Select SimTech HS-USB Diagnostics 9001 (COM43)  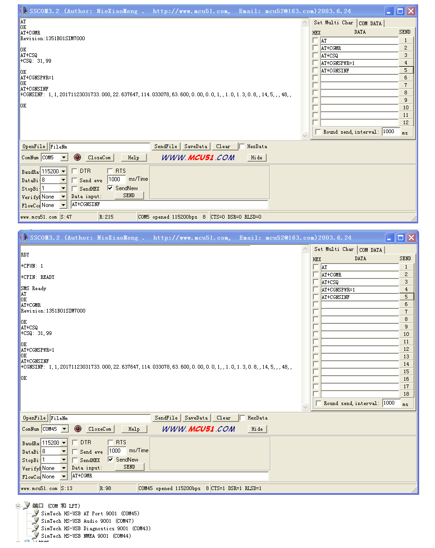(x=96, y=528)
